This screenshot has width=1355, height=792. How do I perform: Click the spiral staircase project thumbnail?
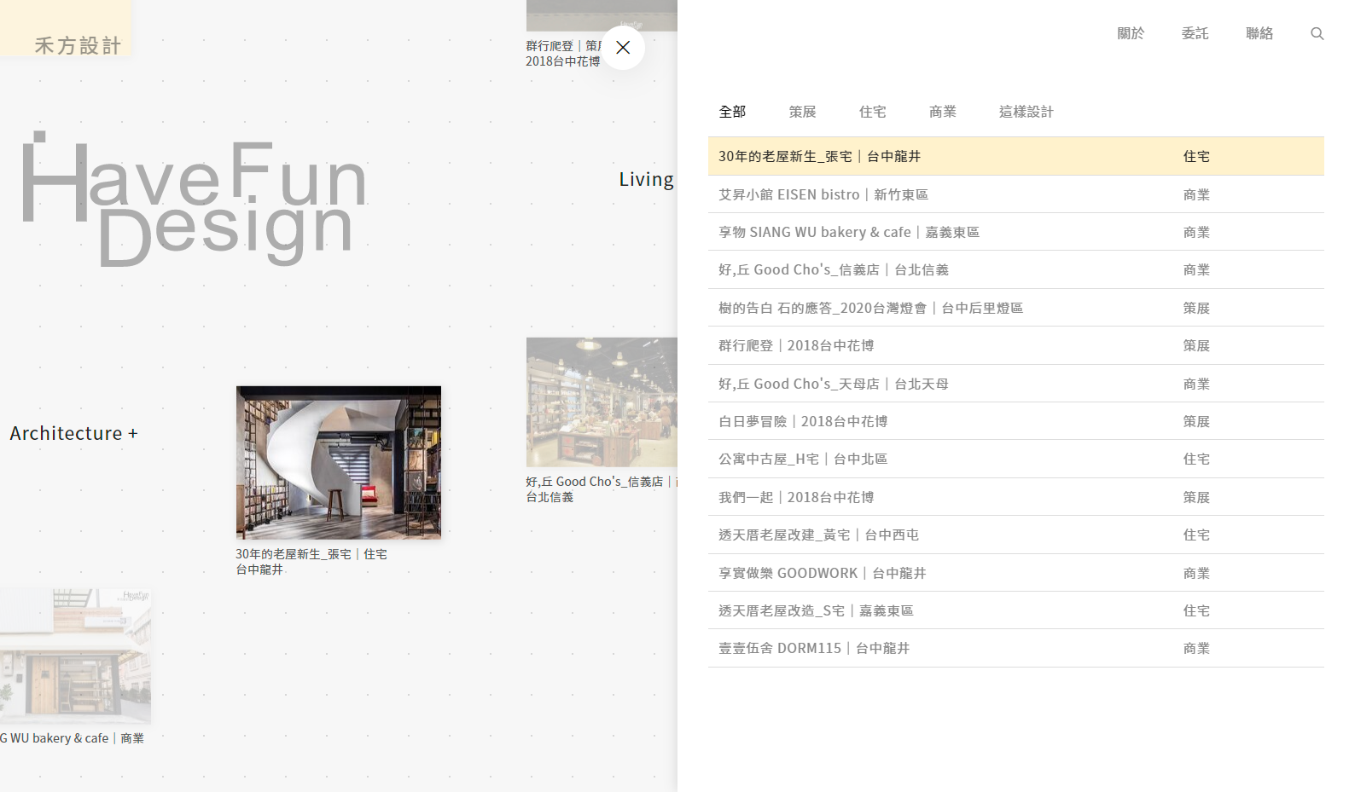[x=339, y=462]
